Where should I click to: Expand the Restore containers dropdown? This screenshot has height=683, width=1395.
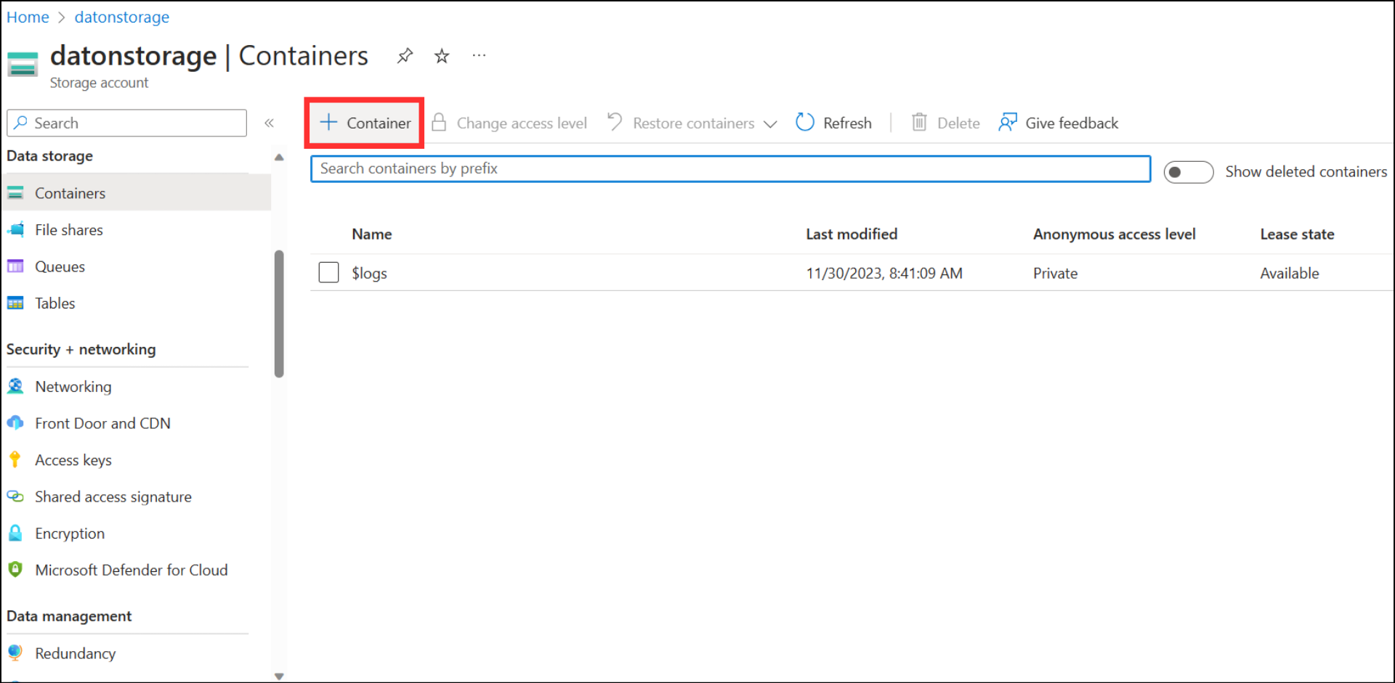click(770, 124)
